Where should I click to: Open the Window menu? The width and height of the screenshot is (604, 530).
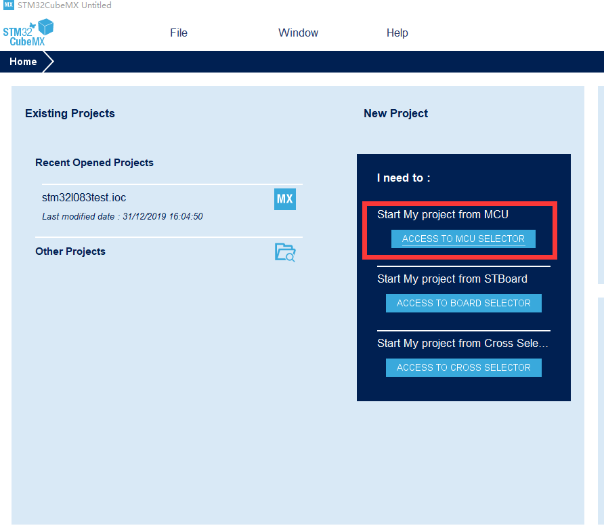coord(298,33)
